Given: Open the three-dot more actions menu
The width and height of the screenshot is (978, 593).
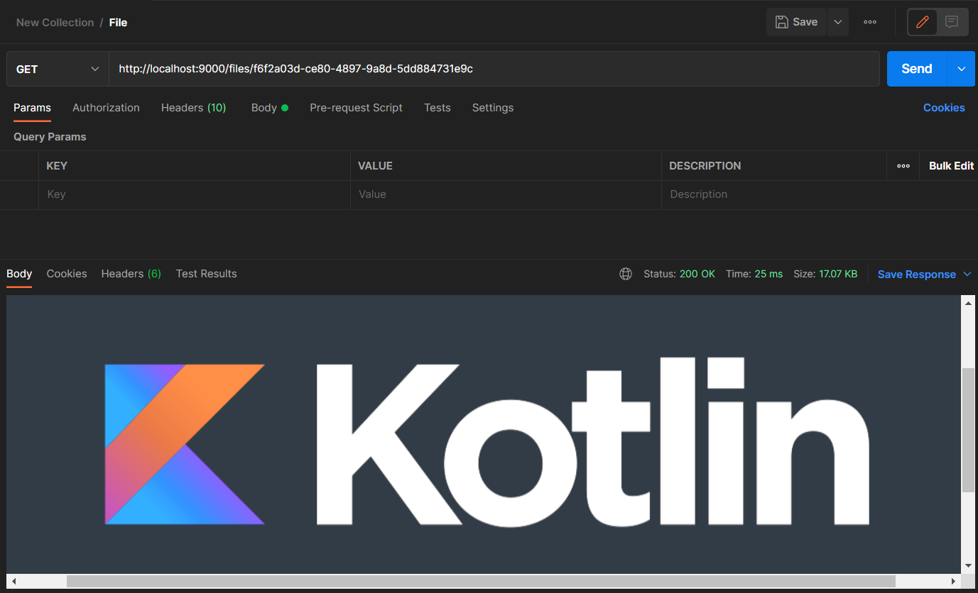Looking at the screenshot, I should coord(870,22).
